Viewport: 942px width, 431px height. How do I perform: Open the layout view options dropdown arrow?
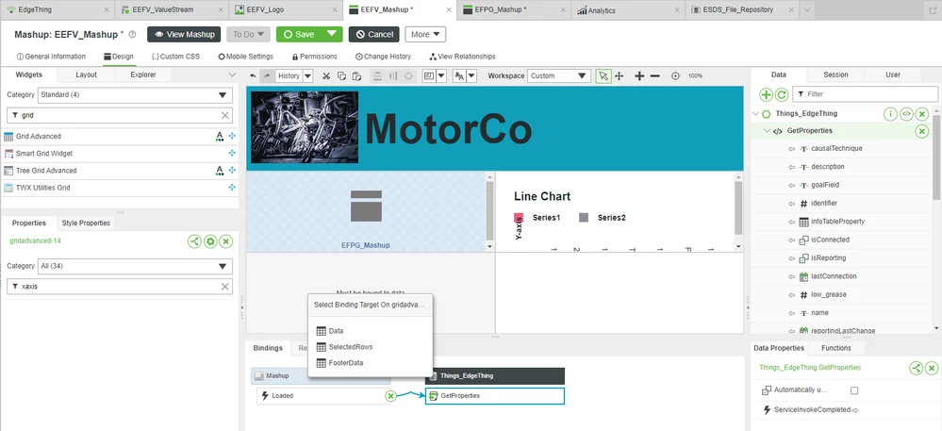(441, 75)
